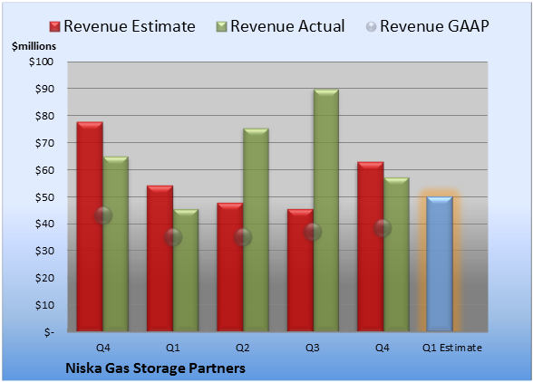Click the GAAP marker above Q3
533x382 pixels.
tap(313, 232)
